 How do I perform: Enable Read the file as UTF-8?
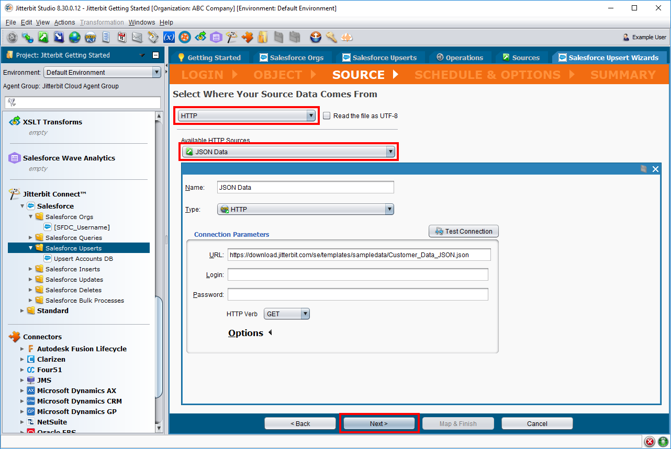[327, 116]
